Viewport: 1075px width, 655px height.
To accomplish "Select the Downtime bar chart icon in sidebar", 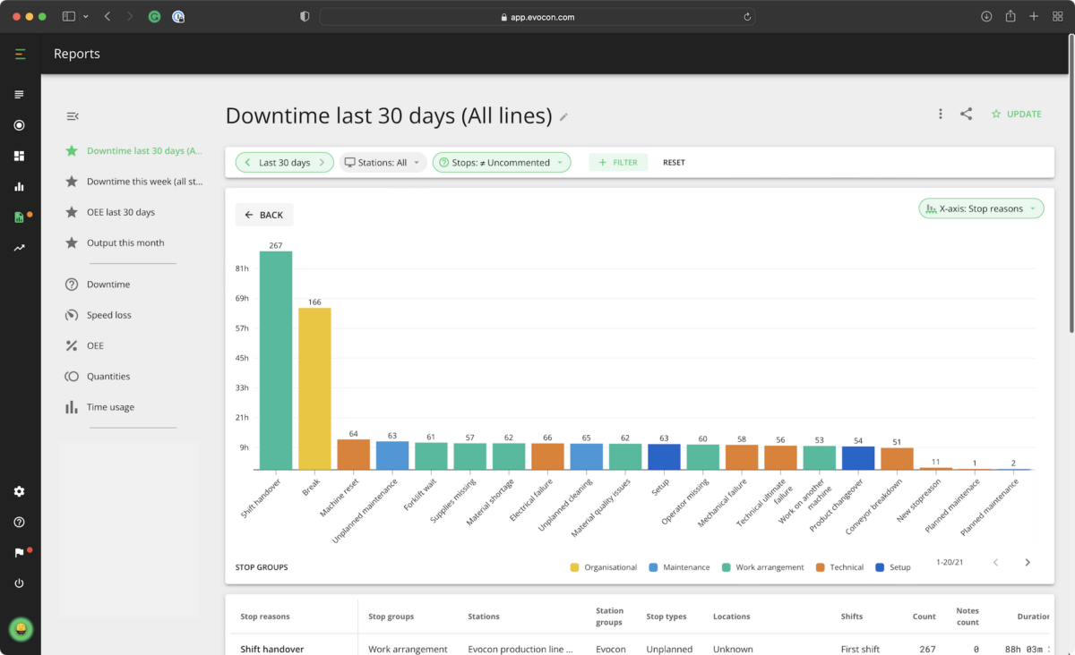I will click(x=20, y=185).
